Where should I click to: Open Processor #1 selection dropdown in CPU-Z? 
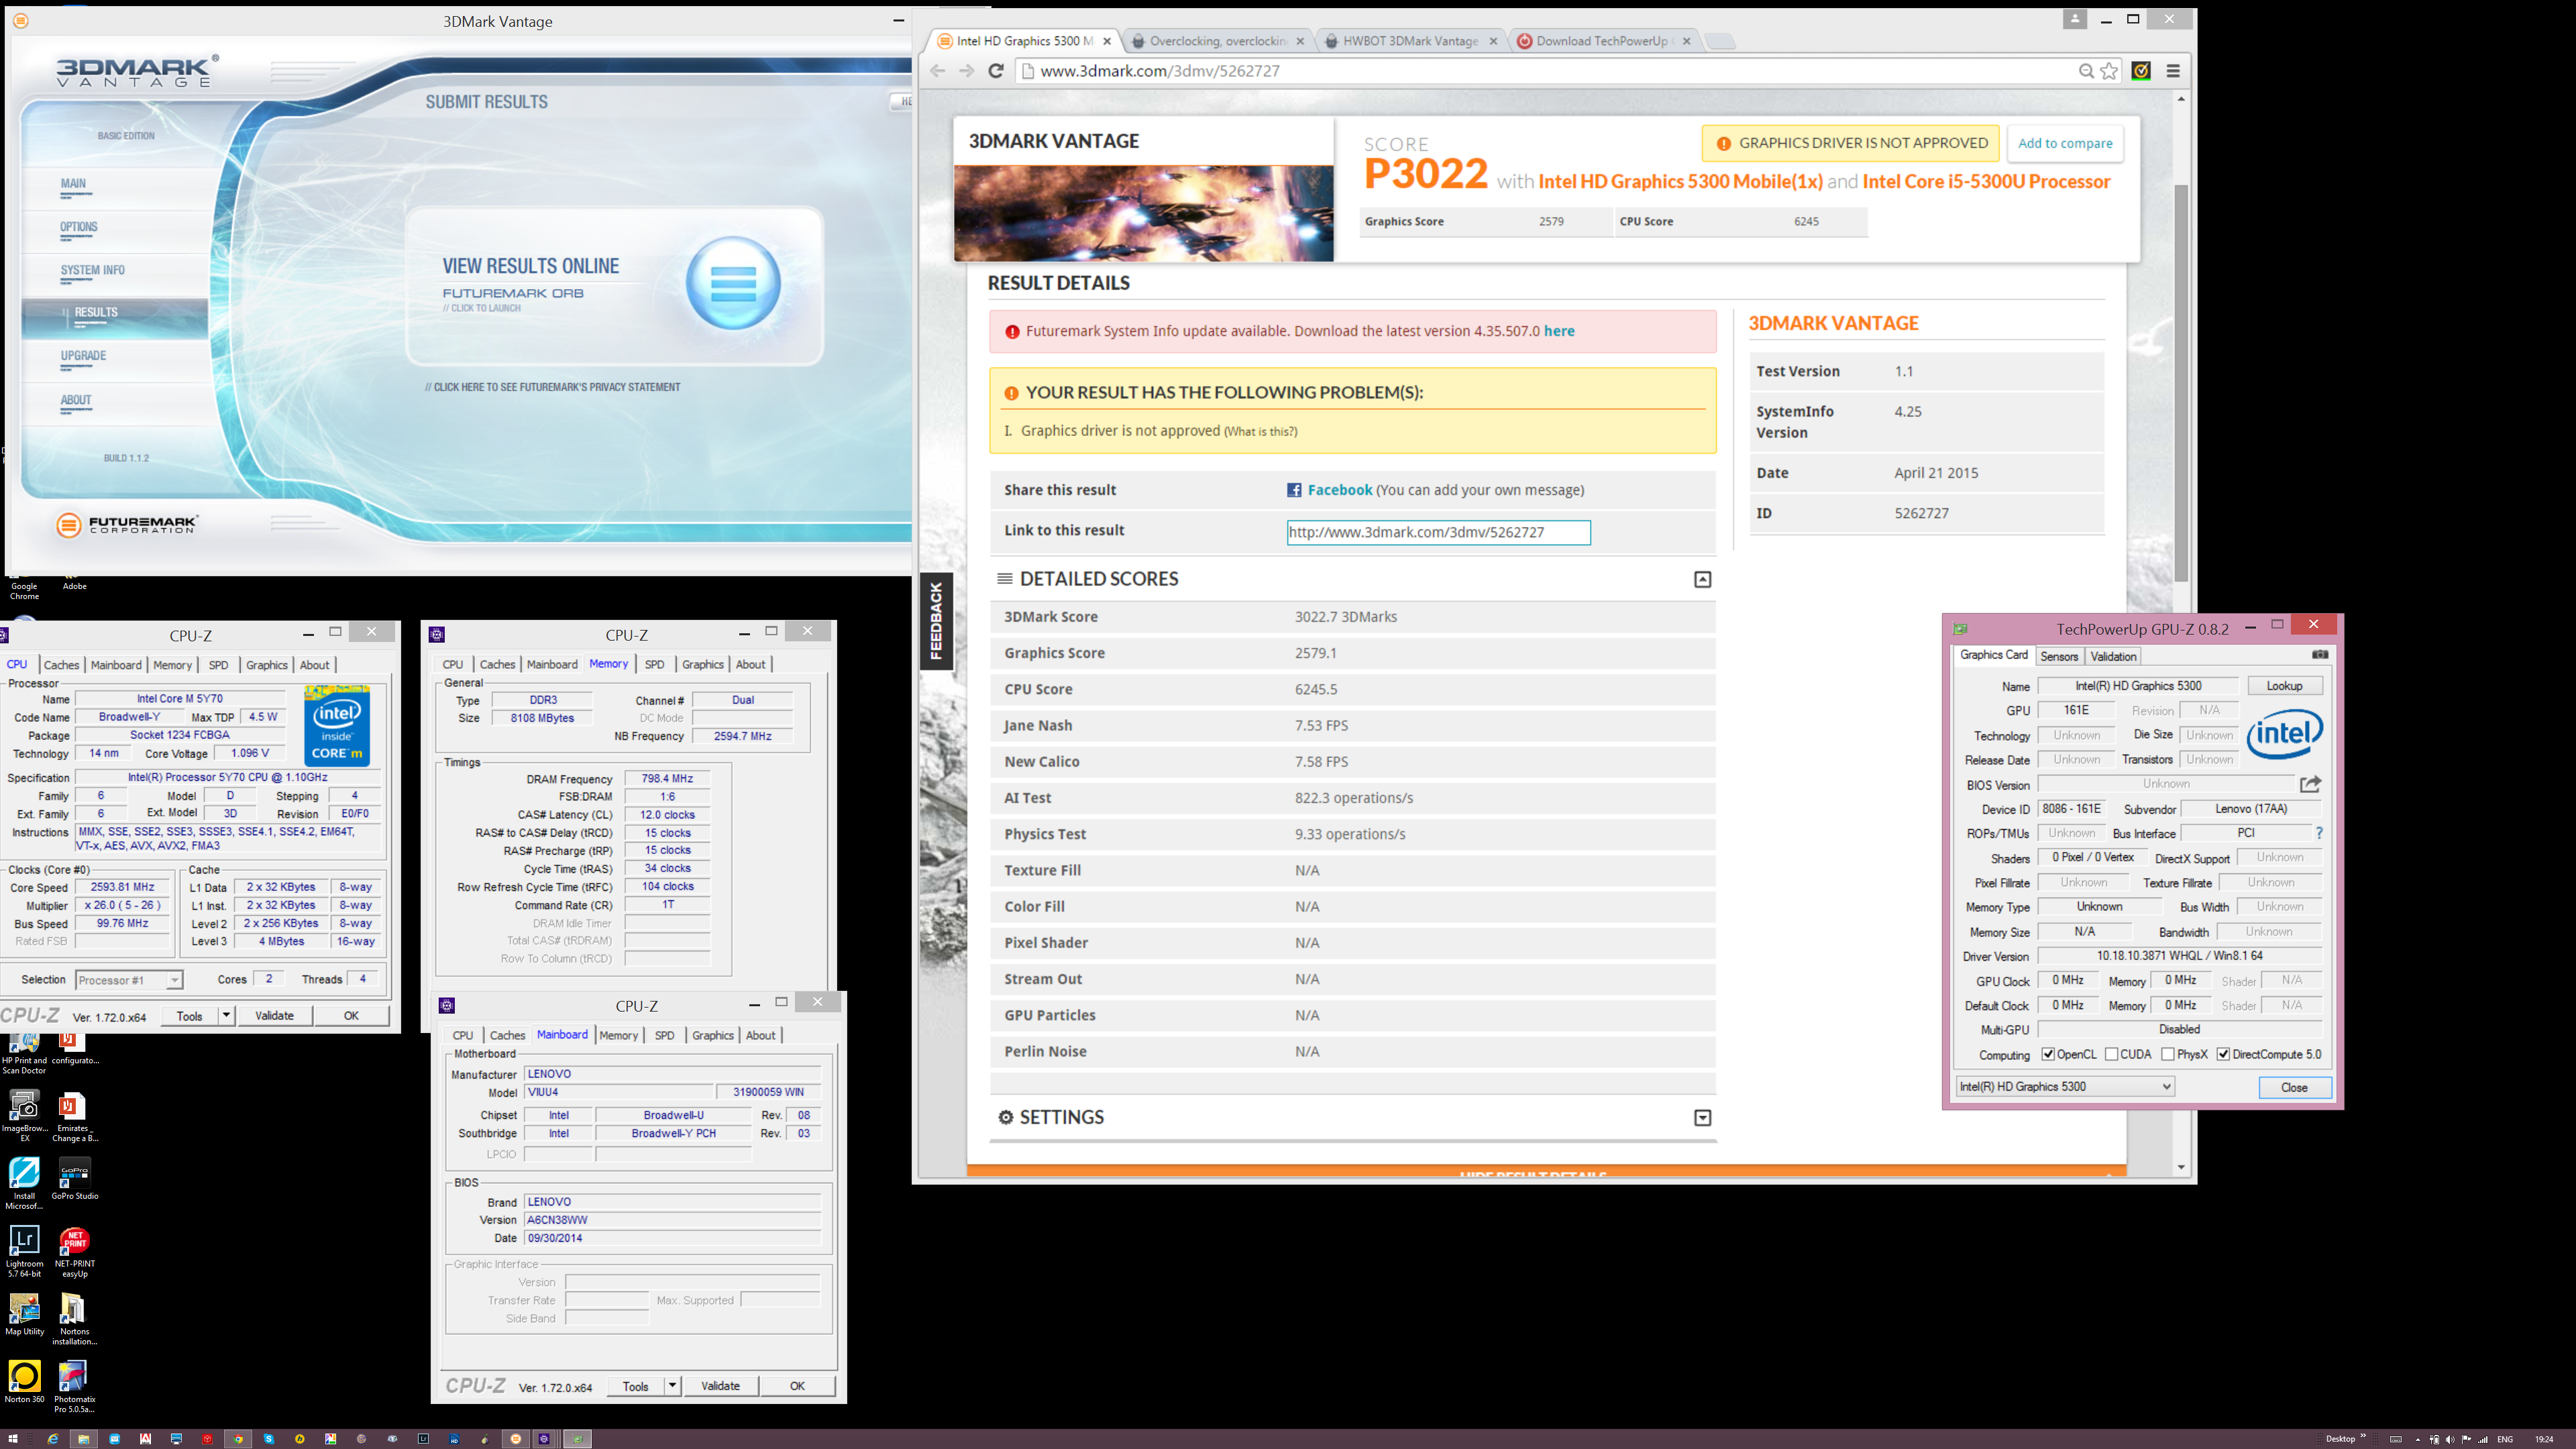point(129,980)
